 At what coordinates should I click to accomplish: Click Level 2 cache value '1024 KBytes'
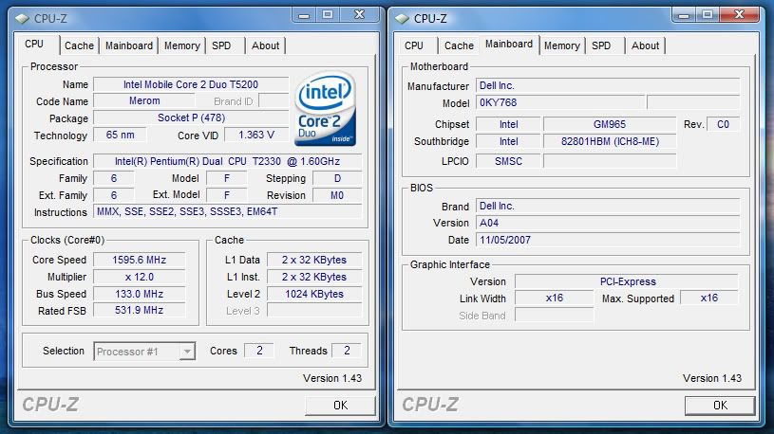pyautogui.click(x=314, y=294)
